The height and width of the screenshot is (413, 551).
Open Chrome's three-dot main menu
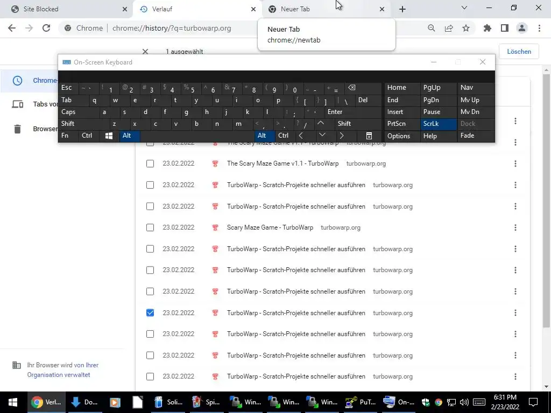[539, 28]
